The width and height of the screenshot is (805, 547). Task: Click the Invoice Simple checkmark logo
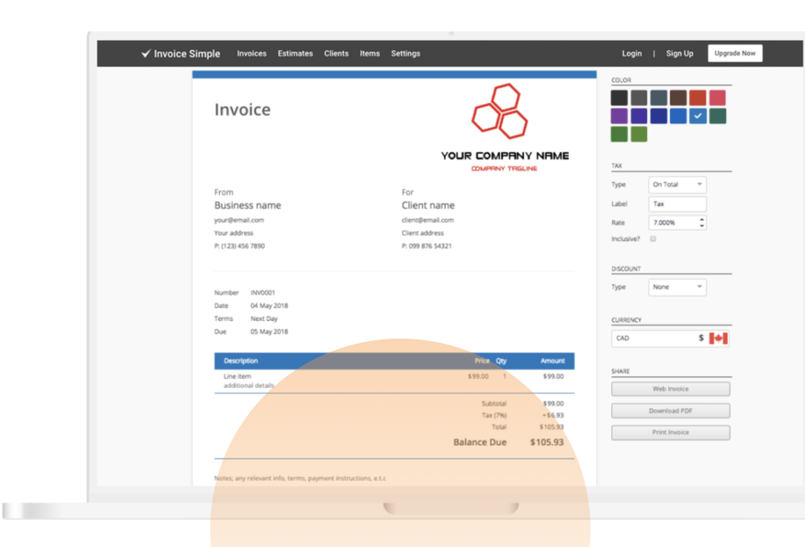(147, 53)
